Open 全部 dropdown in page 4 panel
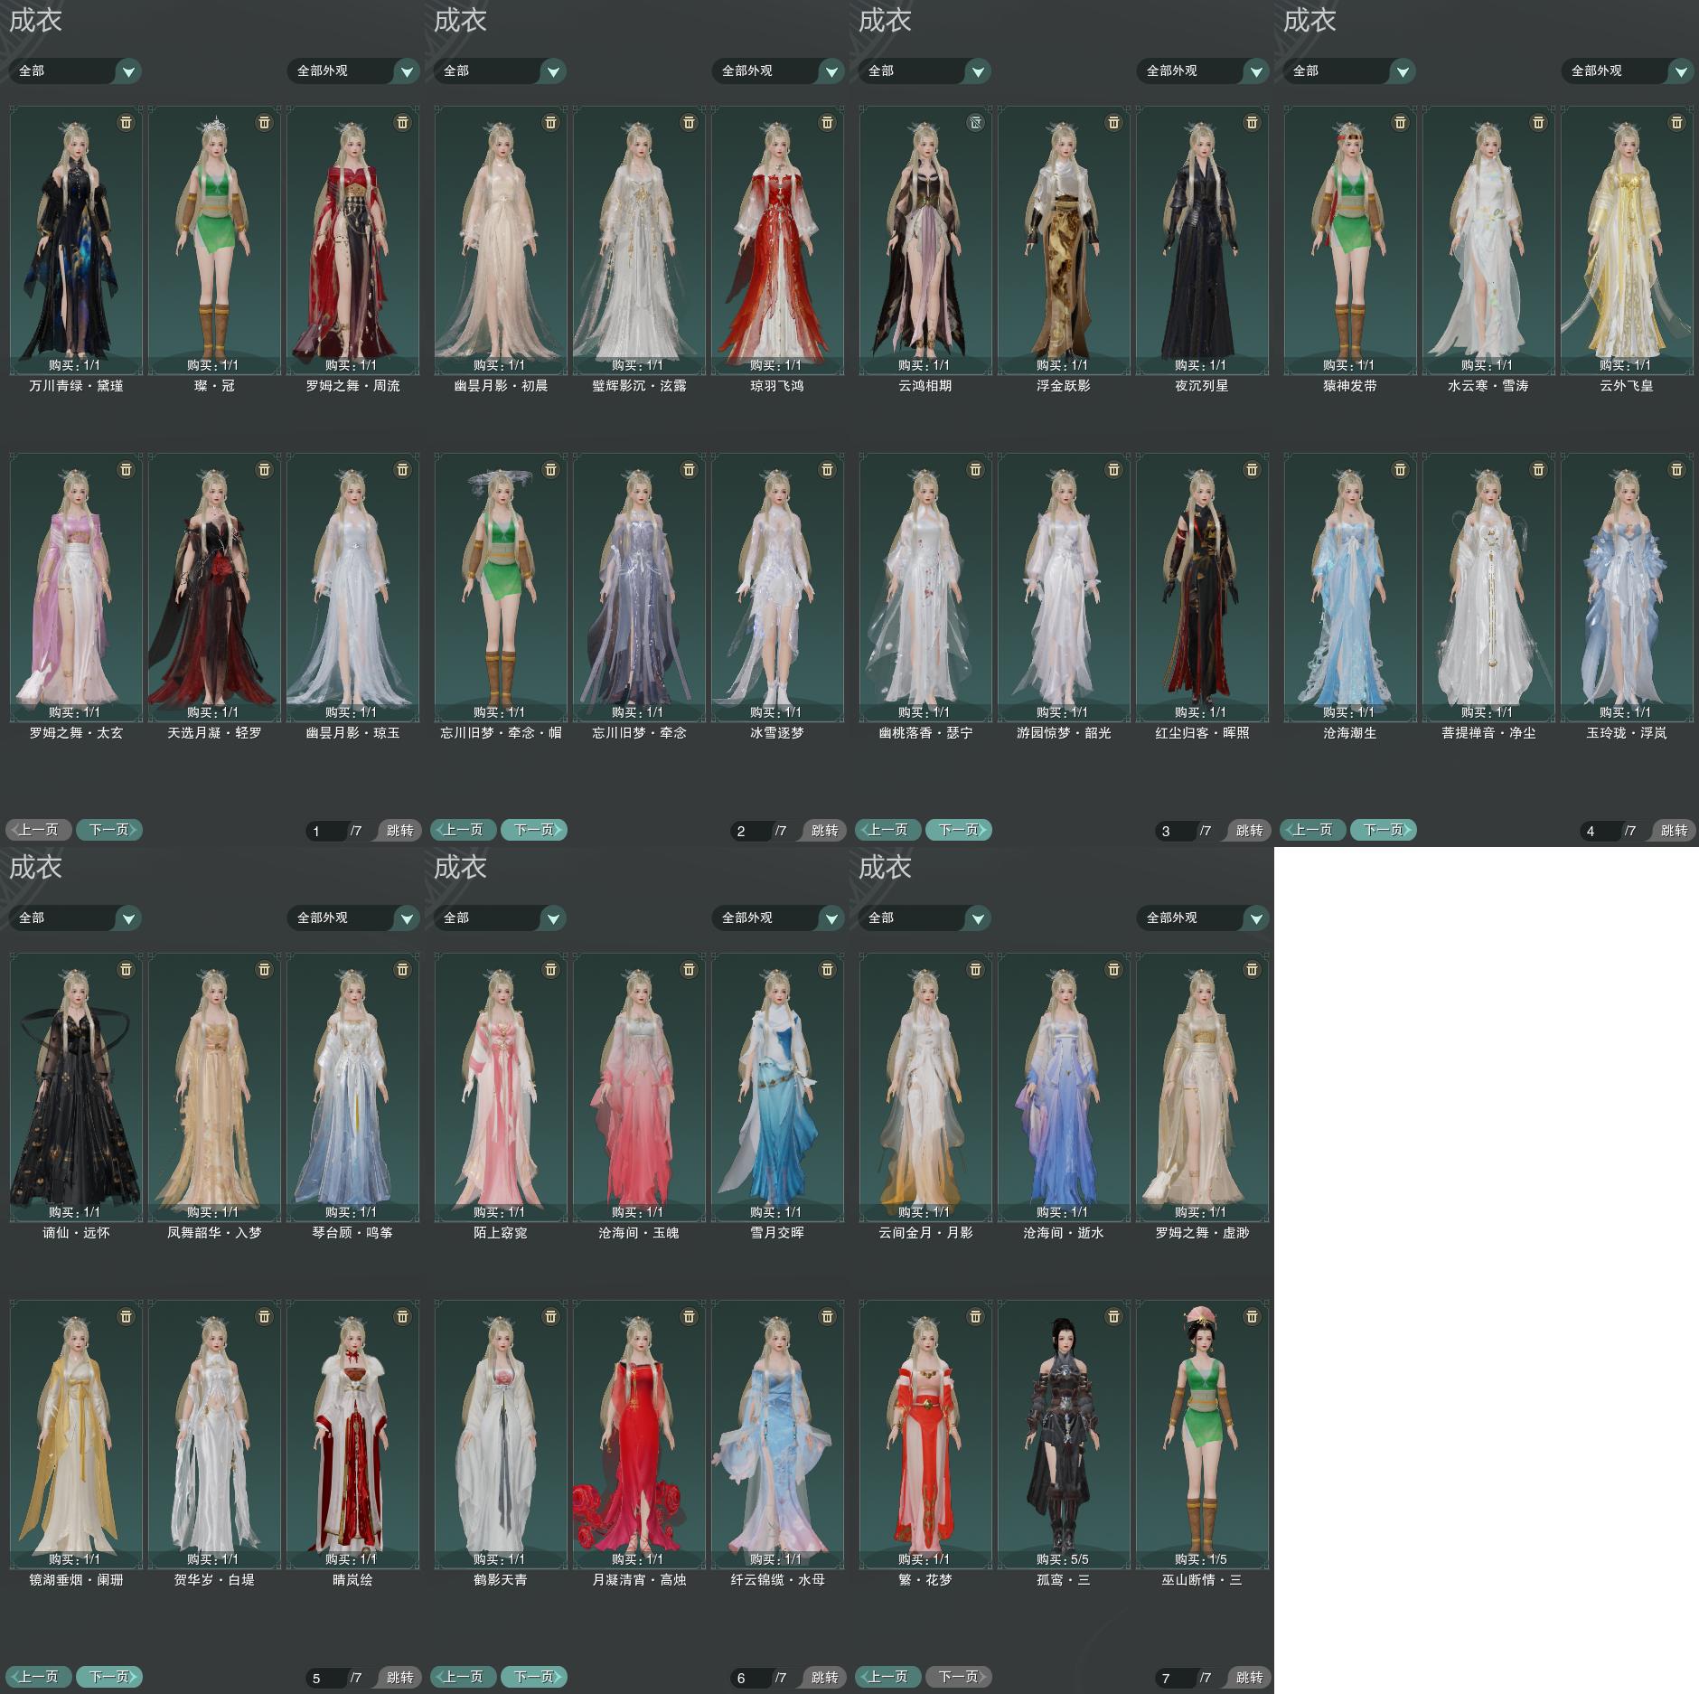The height and width of the screenshot is (1694, 1699). 1349,71
